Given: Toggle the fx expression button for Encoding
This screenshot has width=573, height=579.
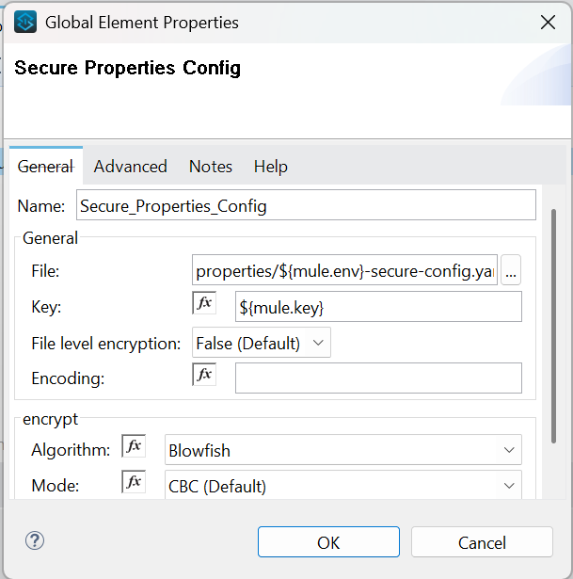Looking at the screenshot, I should click(x=204, y=375).
